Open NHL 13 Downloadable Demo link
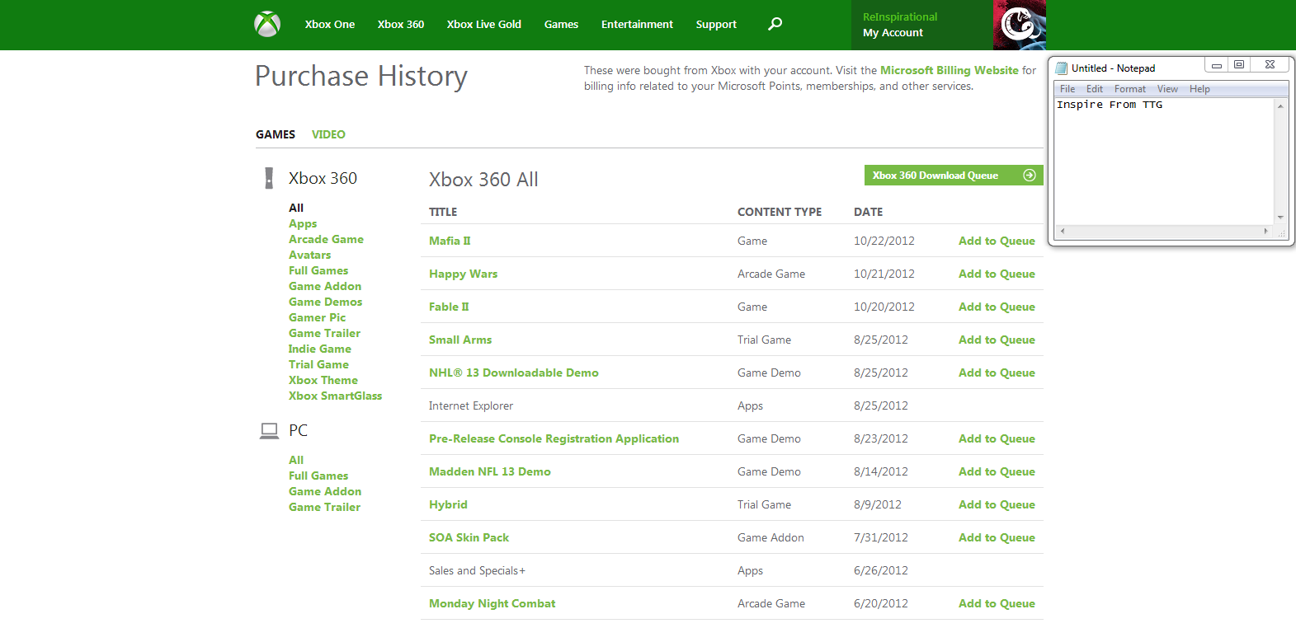Viewport: 1296px width, 628px height. 514,373
